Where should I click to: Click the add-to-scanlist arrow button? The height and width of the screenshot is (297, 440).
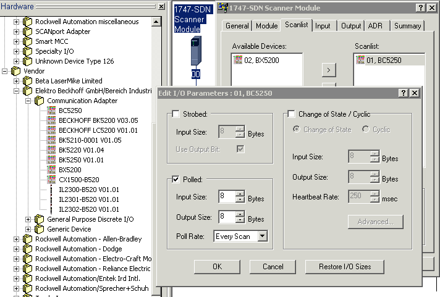point(329,70)
